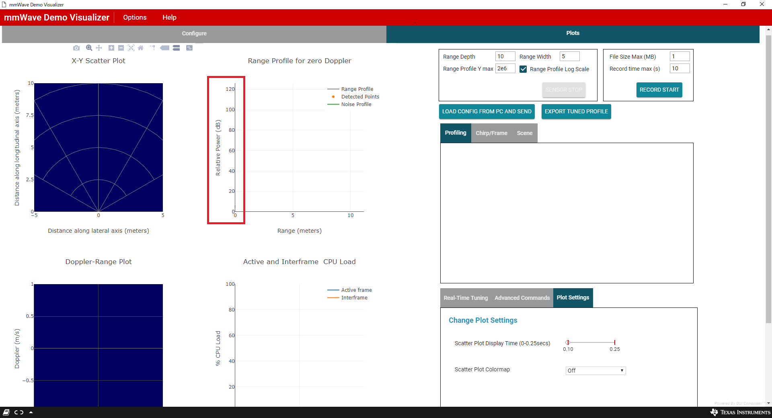
Task: Download plot as PNG camera icon
Action: pos(76,48)
